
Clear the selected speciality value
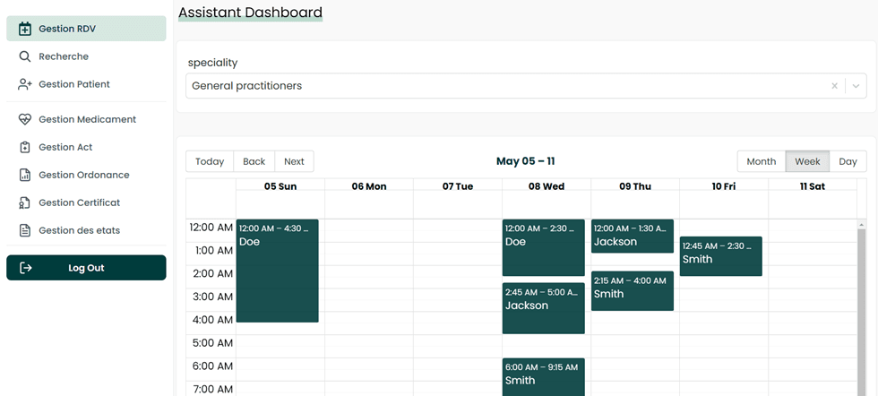tap(834, 86)
